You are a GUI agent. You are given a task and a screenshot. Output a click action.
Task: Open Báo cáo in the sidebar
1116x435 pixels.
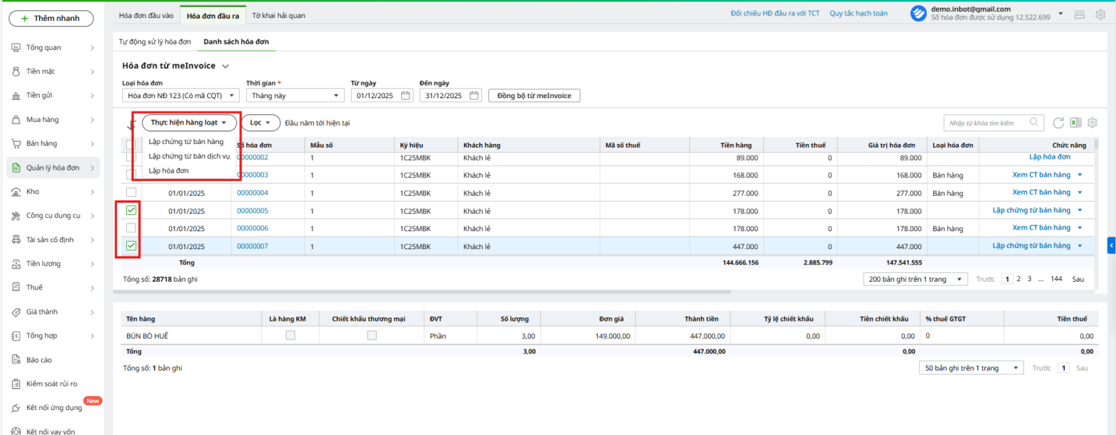(39, 360)
